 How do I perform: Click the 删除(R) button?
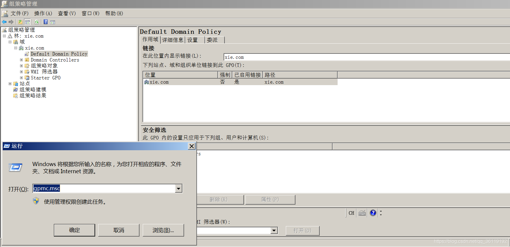[220, 200]
